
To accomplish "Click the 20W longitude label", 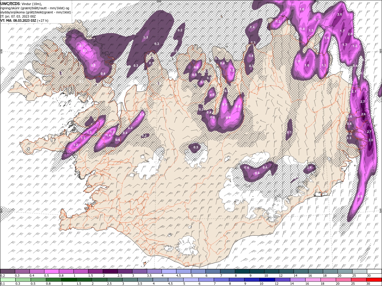I will click(x=158, y=1).
